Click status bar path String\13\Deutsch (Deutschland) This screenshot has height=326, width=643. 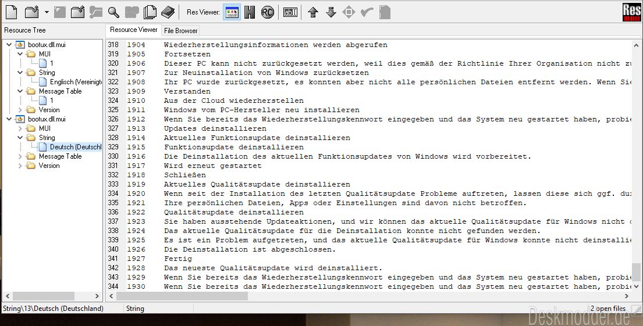pos(54,309)
